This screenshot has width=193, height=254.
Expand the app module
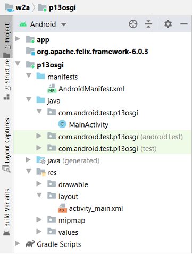tap(18, 39)
